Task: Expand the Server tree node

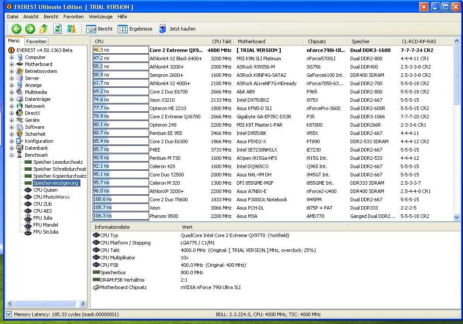Action: point(11,78)
